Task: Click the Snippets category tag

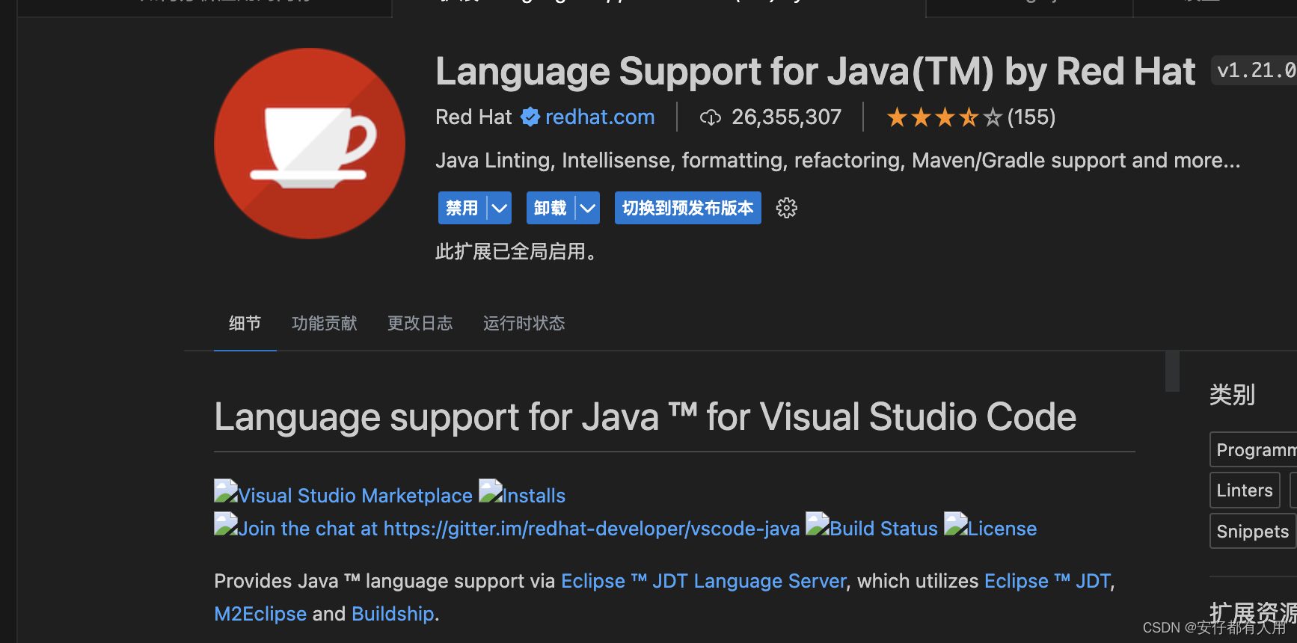Action: coord(1253,531)
